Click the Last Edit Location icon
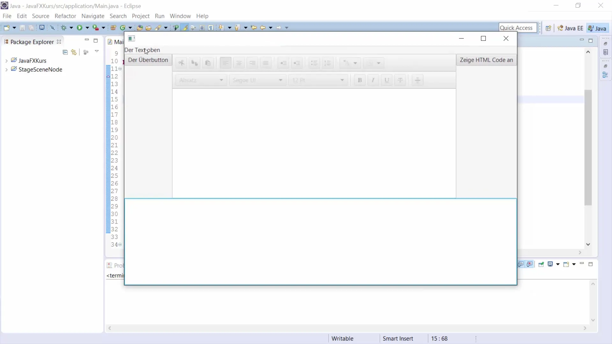This screenshot has width=612, height=344. [x=254, y=28]
